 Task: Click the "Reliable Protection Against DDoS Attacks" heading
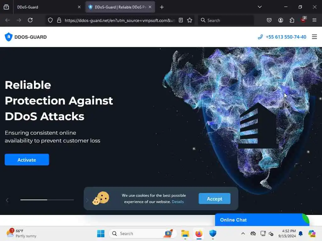tap(59, 101)
